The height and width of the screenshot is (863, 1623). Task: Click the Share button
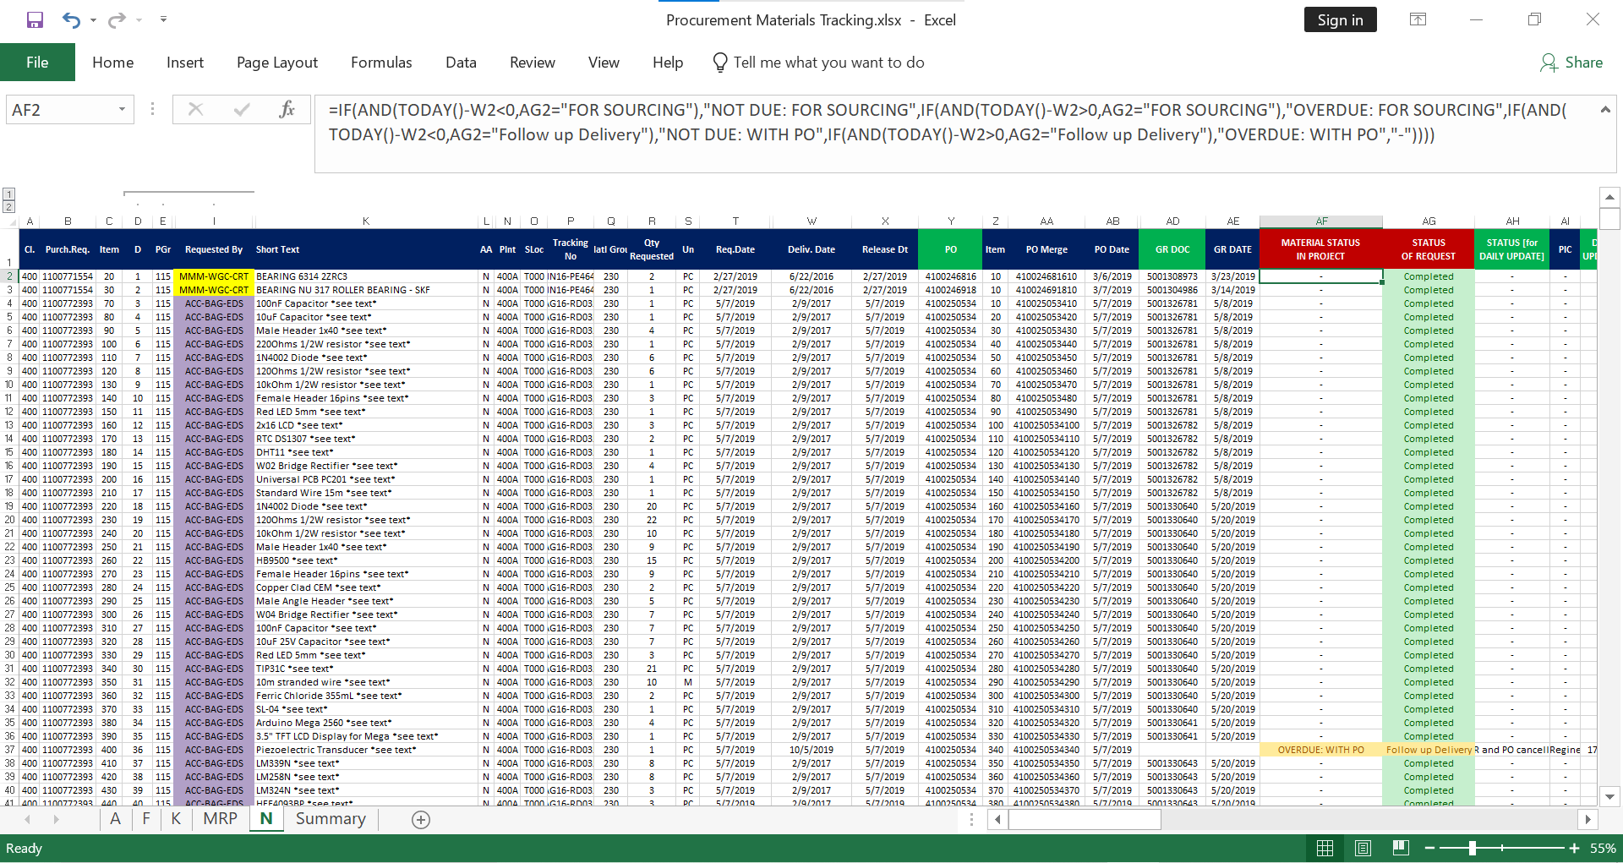(1571, 63)
